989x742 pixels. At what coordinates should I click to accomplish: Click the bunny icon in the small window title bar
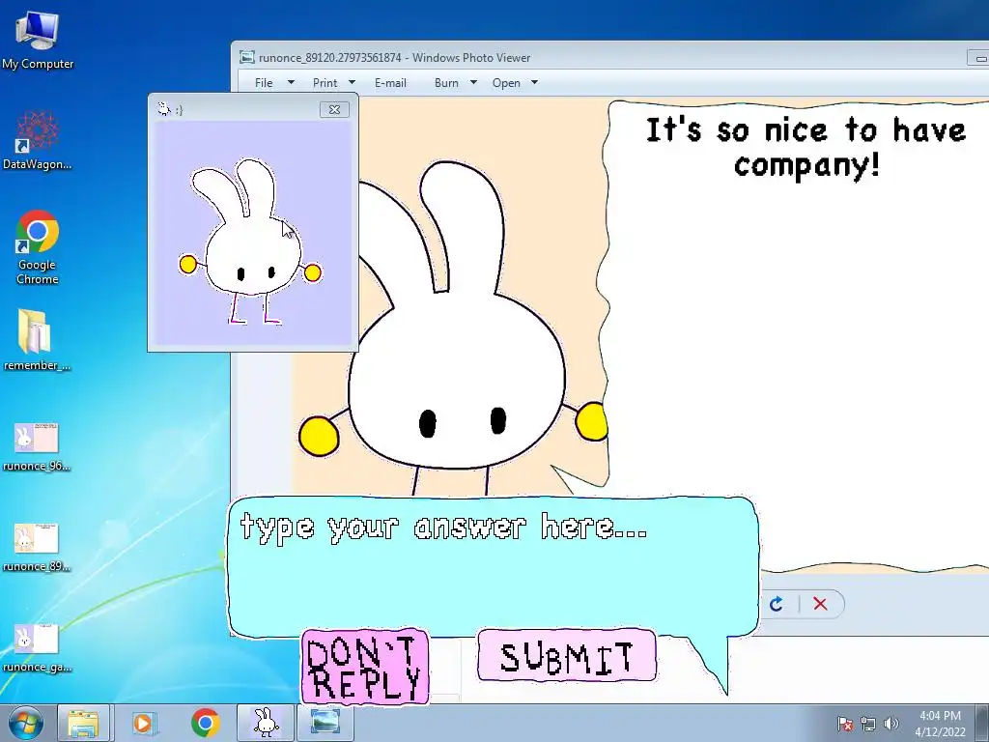click(x=163, y=109)
